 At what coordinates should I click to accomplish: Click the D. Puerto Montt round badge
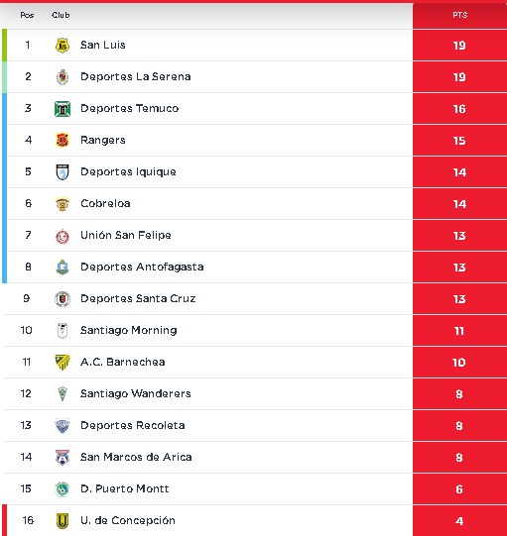[x=63, y=489]
